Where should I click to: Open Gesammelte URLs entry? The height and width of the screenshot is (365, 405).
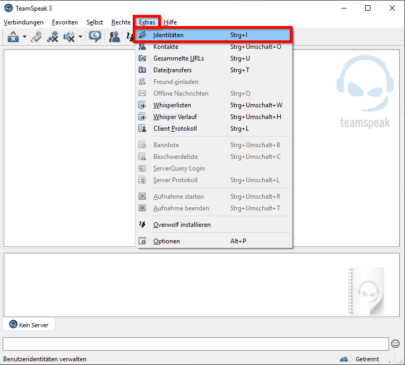click(214, 58)
